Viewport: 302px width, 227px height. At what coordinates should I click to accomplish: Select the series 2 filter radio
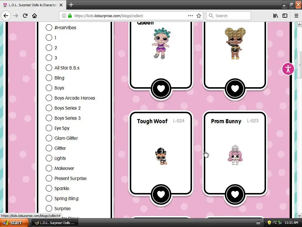click(49, 48)
